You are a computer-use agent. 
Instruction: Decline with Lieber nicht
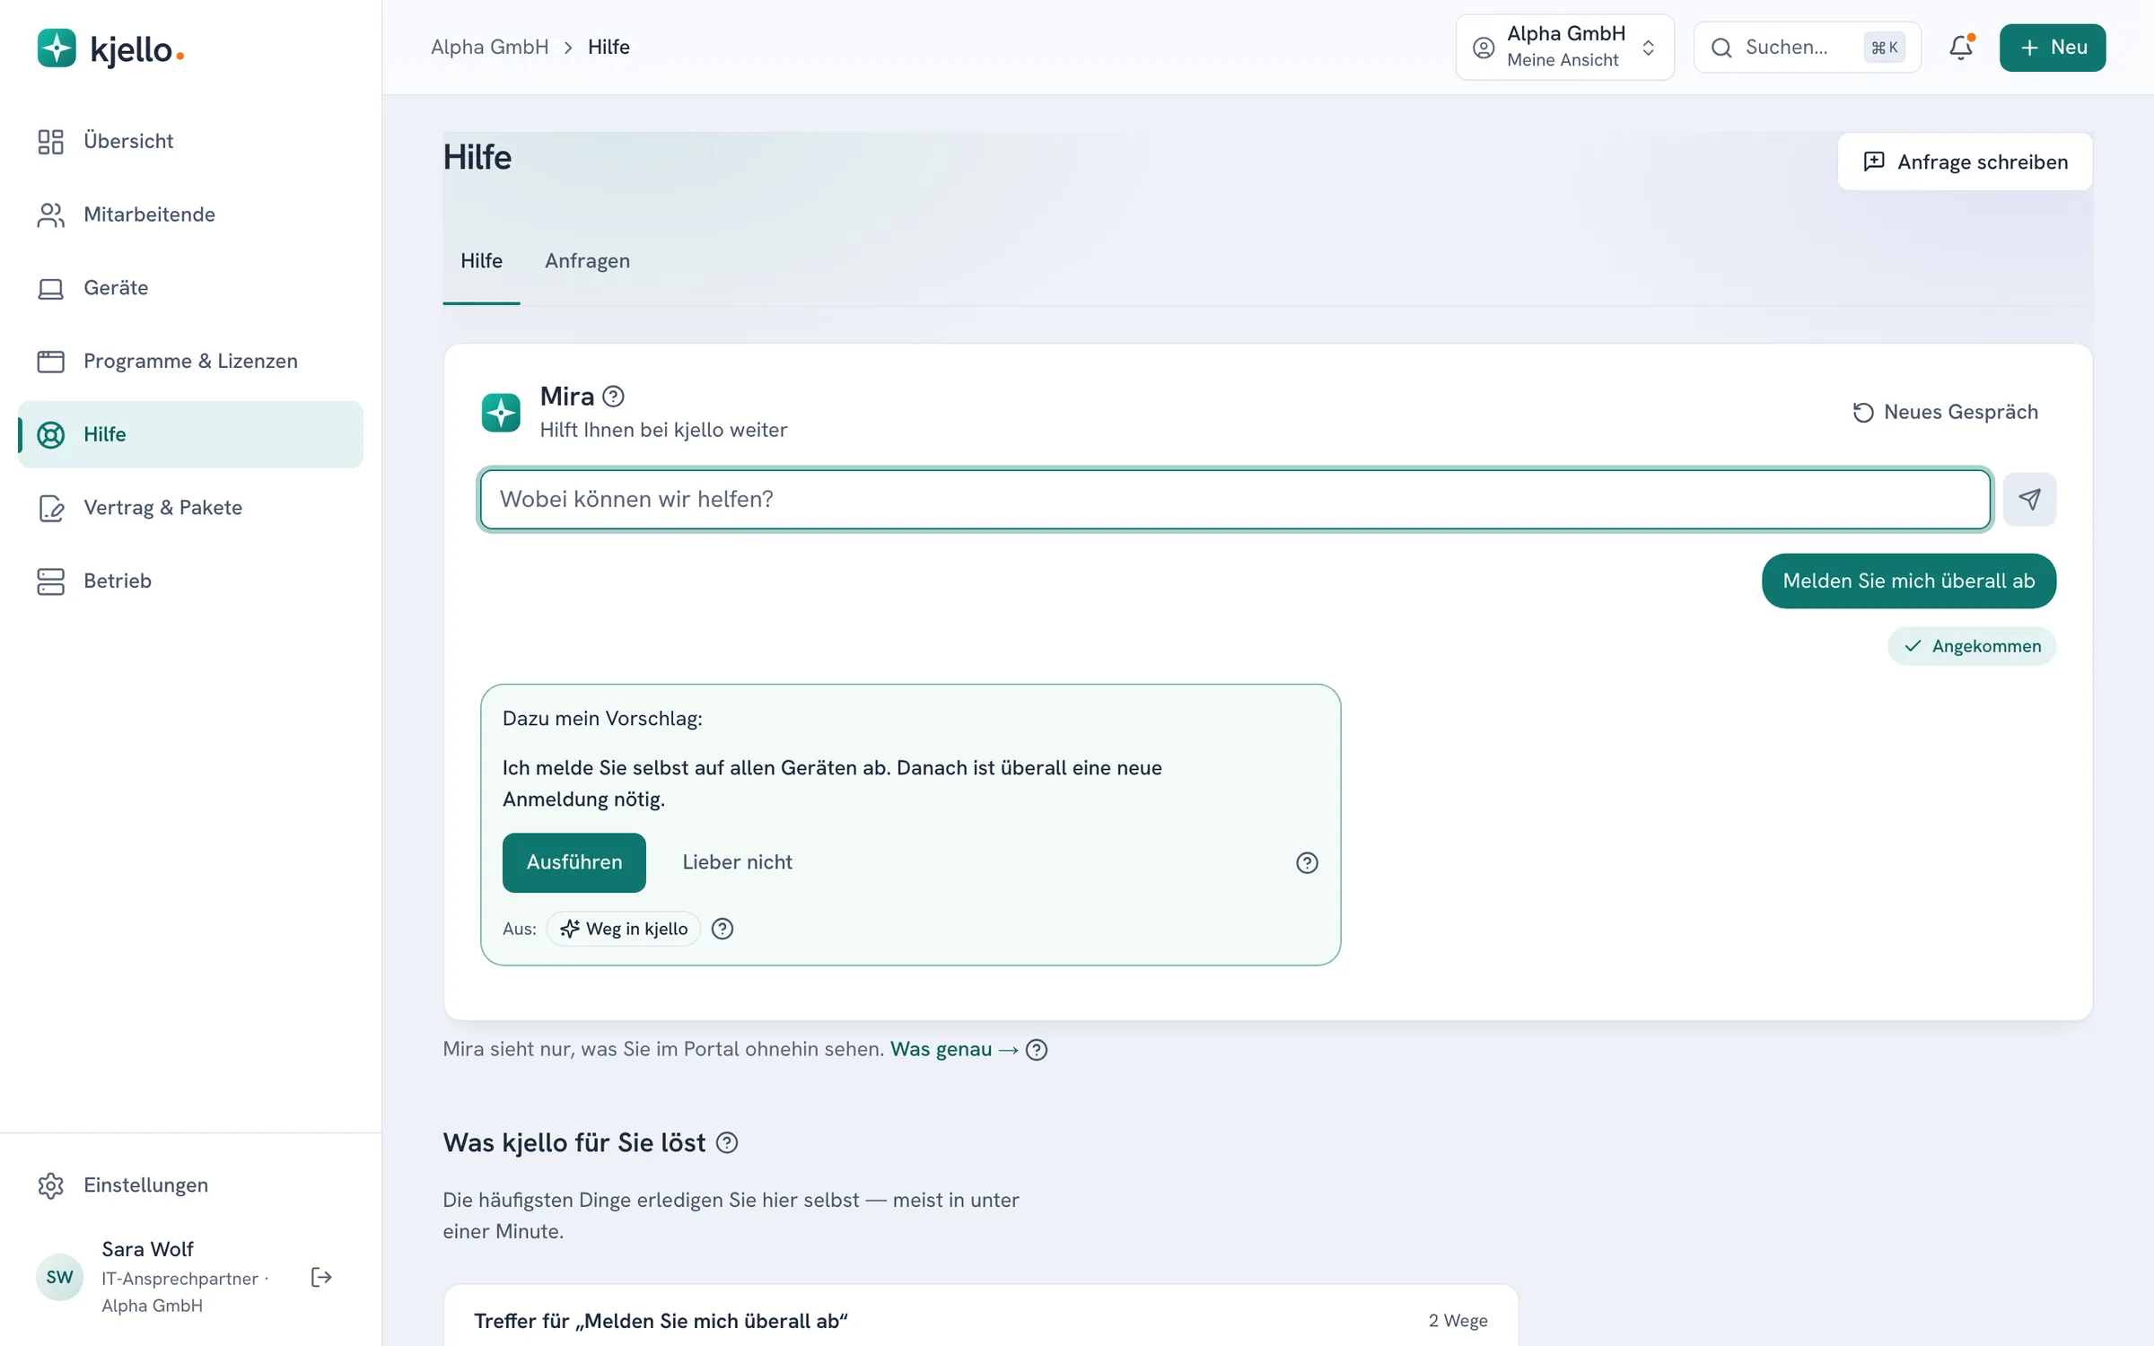(x=737, y=862)
